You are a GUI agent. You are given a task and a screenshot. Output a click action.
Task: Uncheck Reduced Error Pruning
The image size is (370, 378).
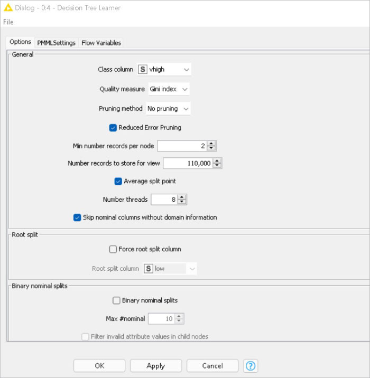point(113,127)
